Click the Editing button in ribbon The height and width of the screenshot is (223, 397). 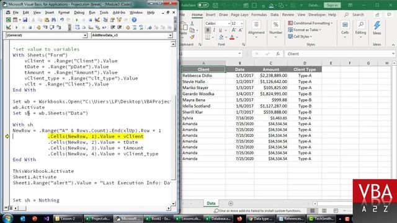(x=360, y=30)
